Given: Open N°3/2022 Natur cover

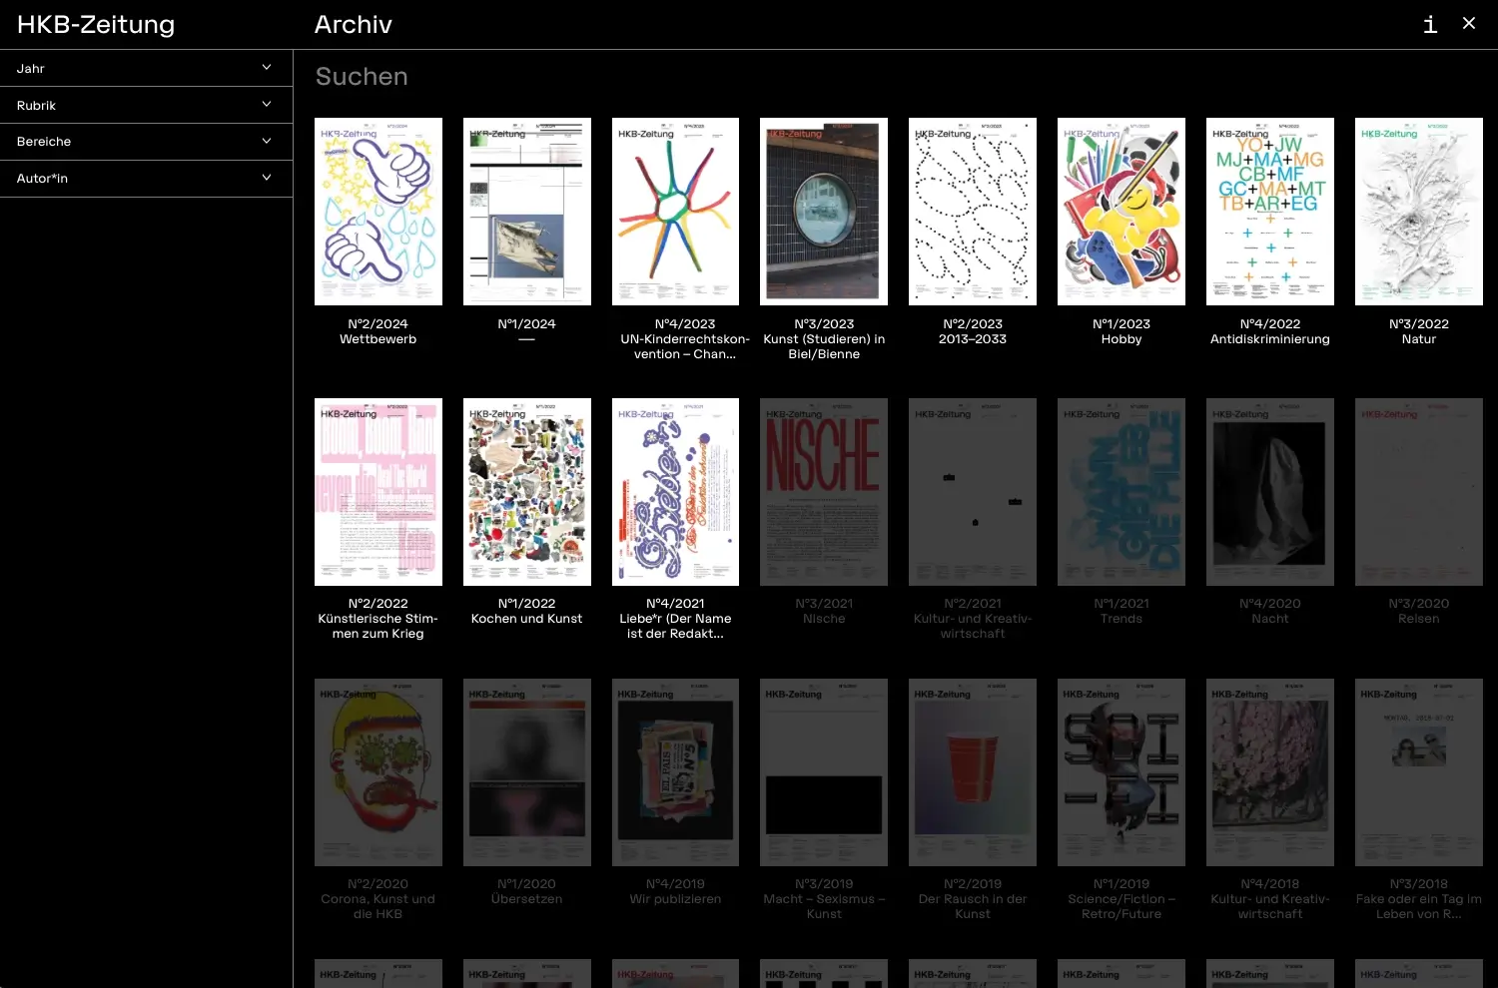Looking at the screenshot, I should point(1419,212).
